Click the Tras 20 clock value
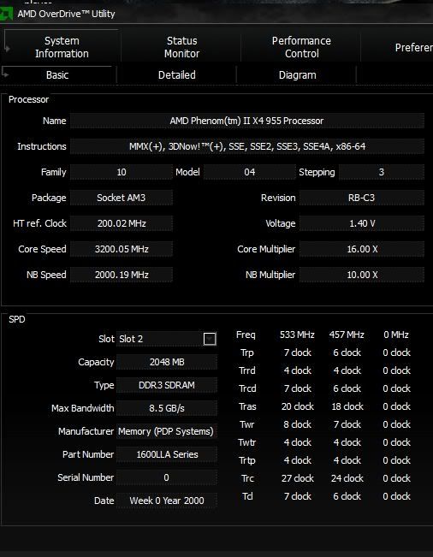Viewport: 433px width, 557px height. click(297, 406)
